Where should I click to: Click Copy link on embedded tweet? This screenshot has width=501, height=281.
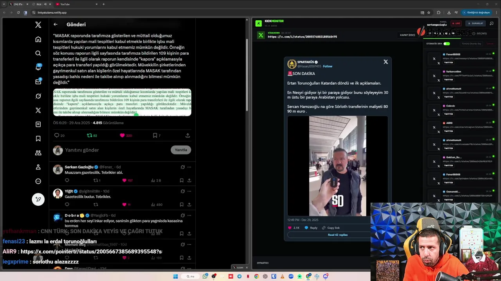click(331, 228)
